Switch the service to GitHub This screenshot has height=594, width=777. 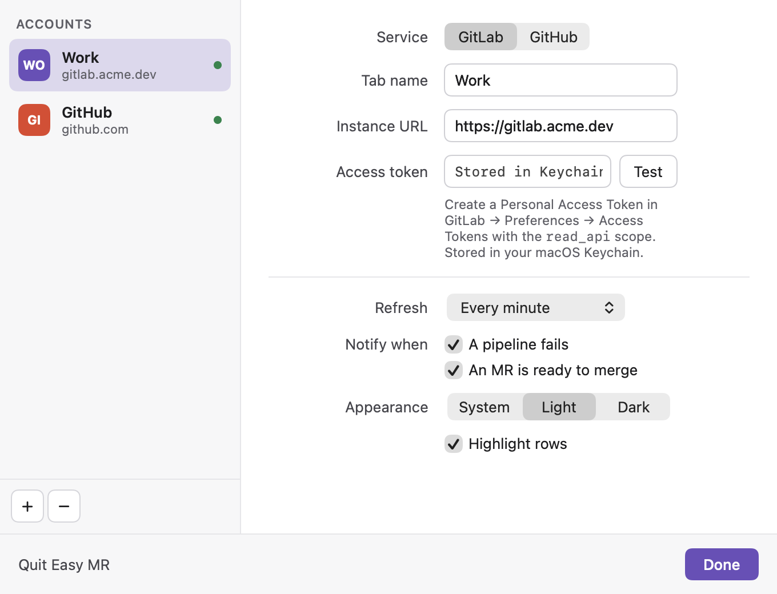[554, 37]
